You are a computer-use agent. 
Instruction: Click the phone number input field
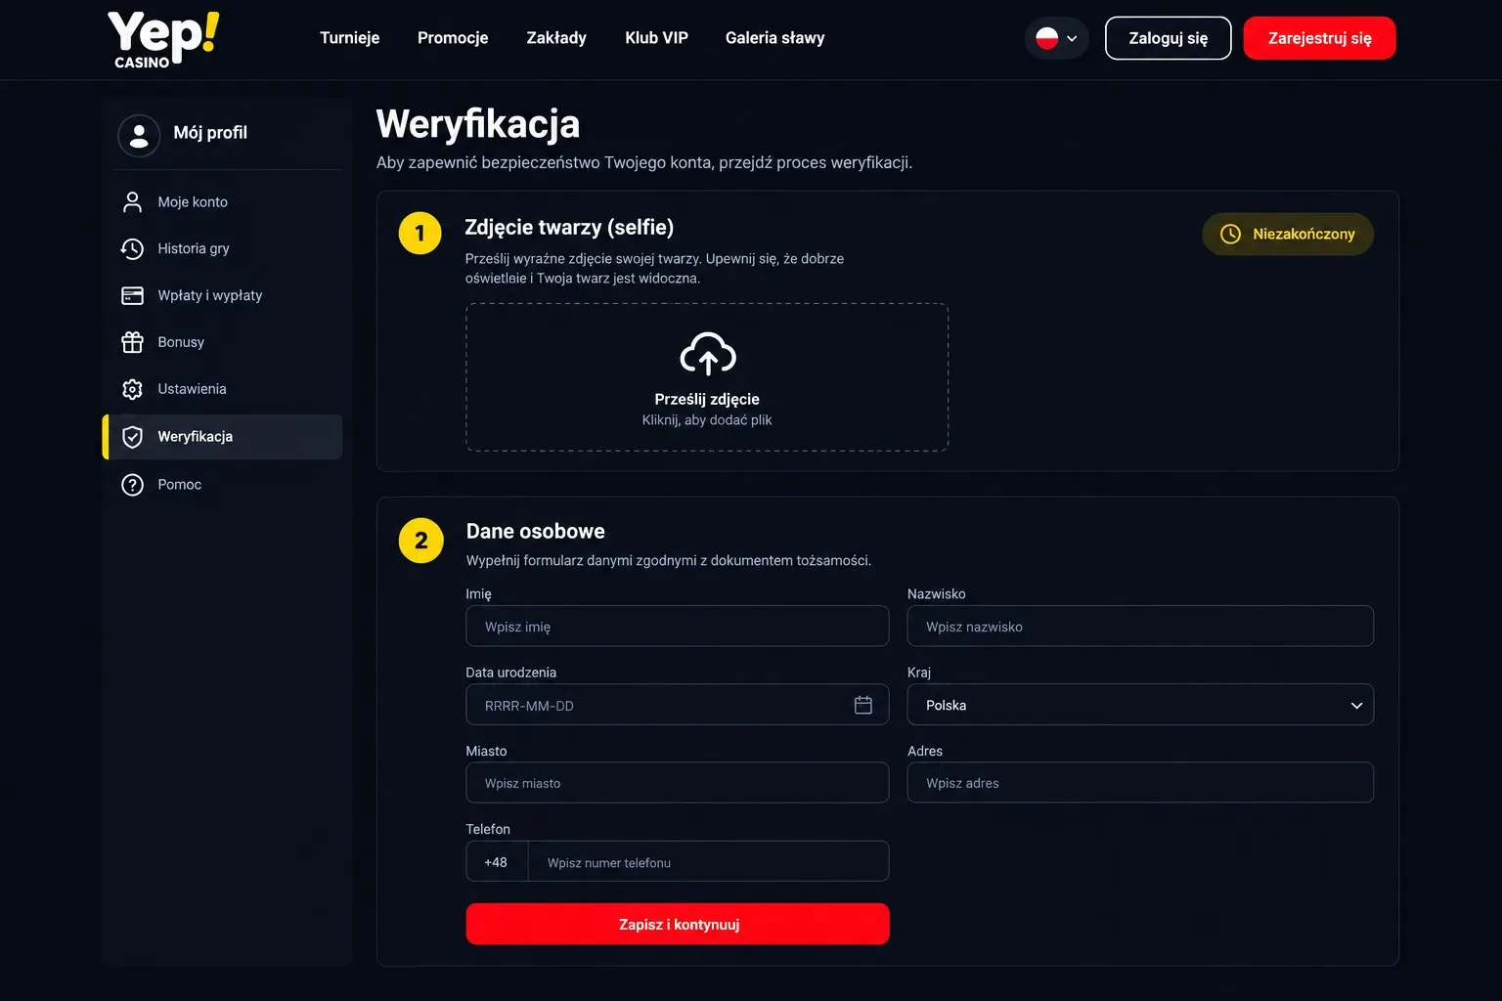pos(709,862)
